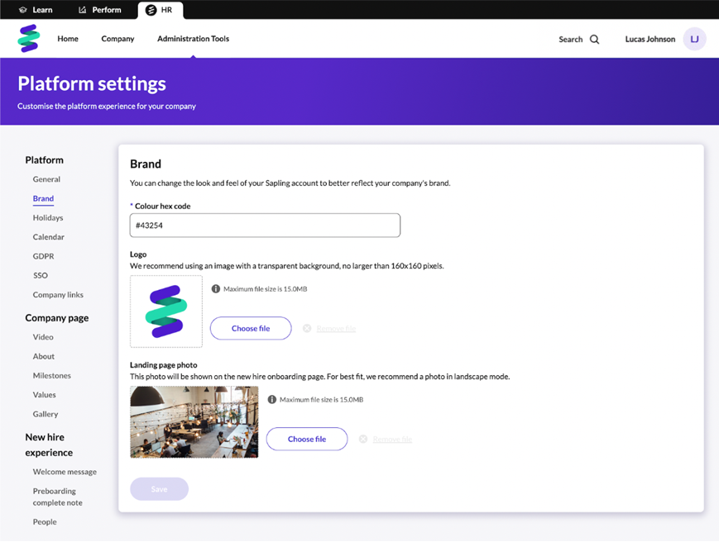
Task: Choose file for the logo
Action: click(251, 329)
